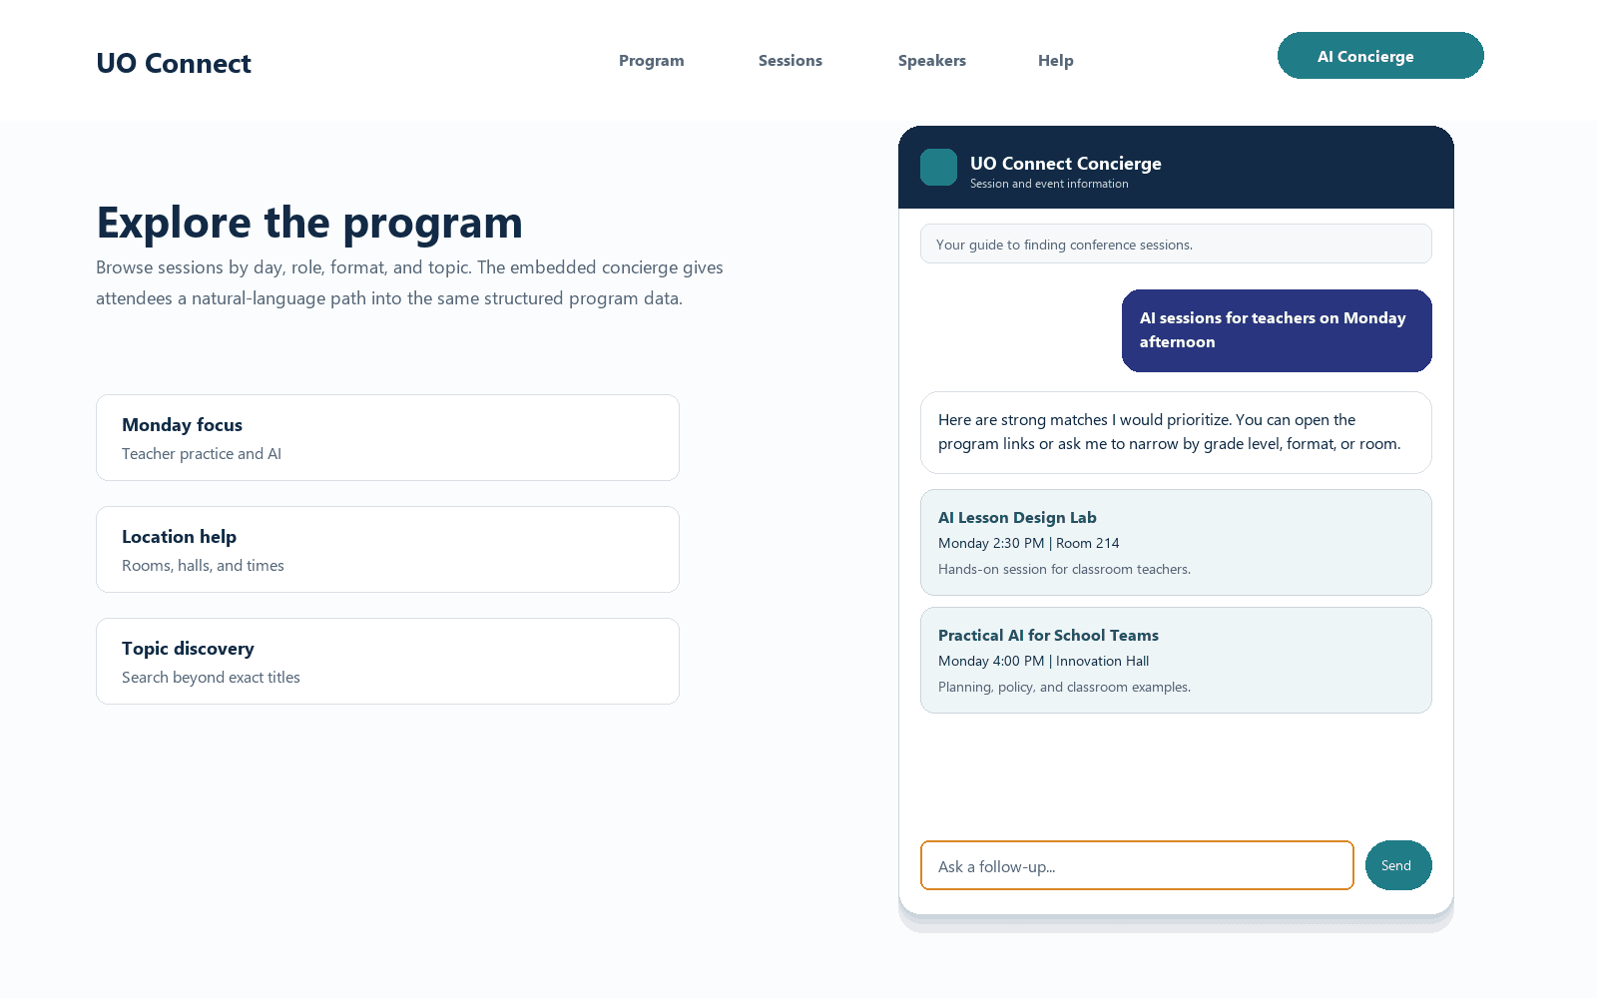Open Practical AI for School Teams session

click(x=1176, y=660)
